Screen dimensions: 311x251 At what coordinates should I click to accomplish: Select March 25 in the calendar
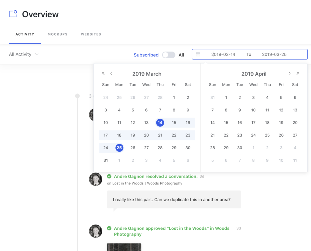click(119, 148)
